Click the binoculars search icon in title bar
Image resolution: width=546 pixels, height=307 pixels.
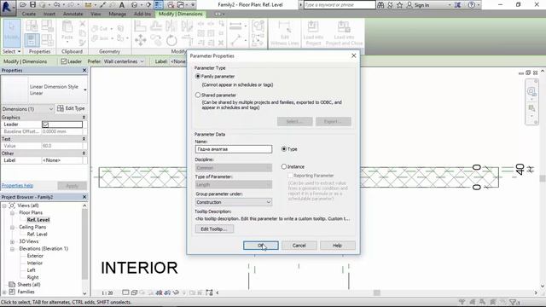click(x=380, y=5)
